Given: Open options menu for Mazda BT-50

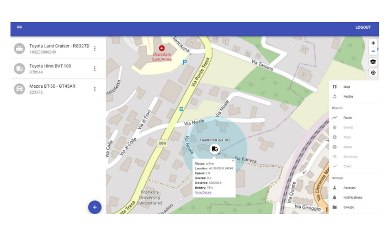Looking at the screenshot, I should [x=94, y=89].
